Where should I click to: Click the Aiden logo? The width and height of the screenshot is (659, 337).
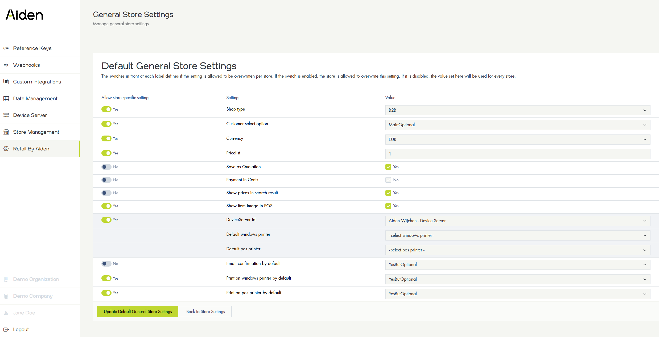[x=24, y=15]
